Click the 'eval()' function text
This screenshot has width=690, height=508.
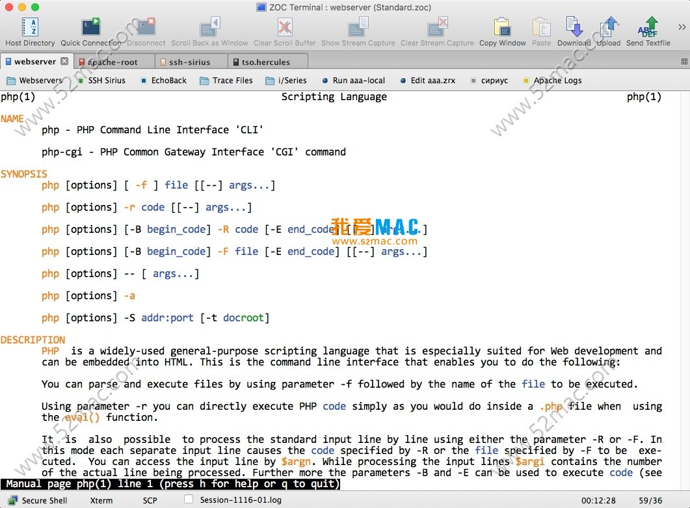pyautogui.click(x=83, y=418)
